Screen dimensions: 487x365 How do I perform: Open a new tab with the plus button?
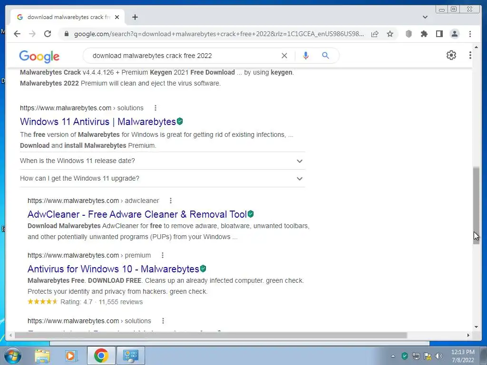click(x=135, y=18)
